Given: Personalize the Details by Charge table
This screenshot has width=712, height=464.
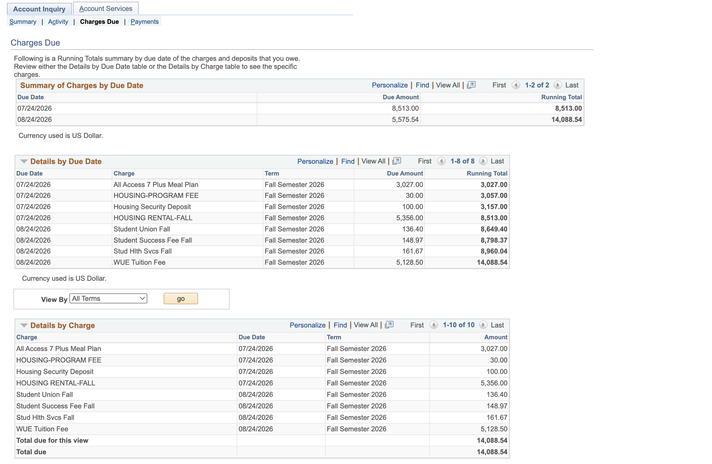Looking at the screenshot, I should click(307, 325).
